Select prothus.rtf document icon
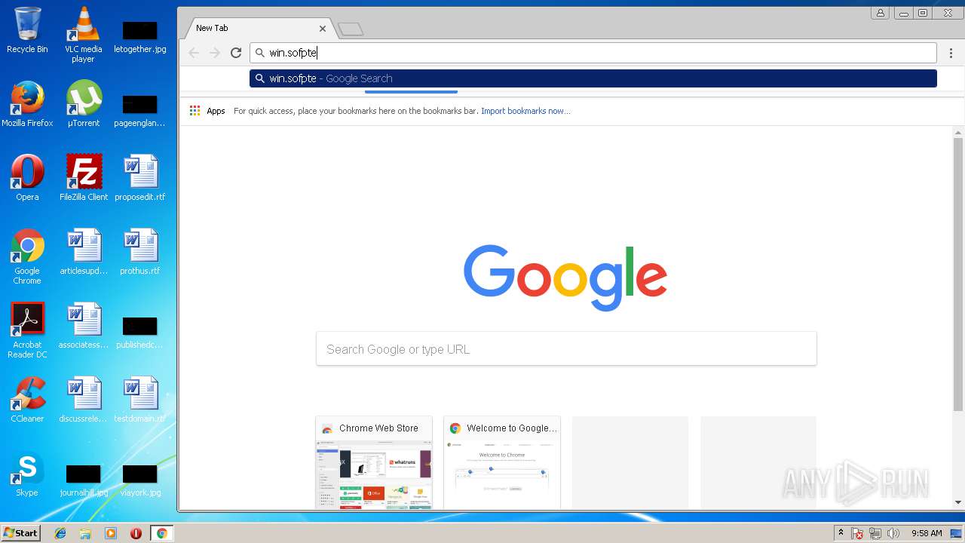Image resolution: width=965 pixels, height=543 pixels. coord(139,252)
